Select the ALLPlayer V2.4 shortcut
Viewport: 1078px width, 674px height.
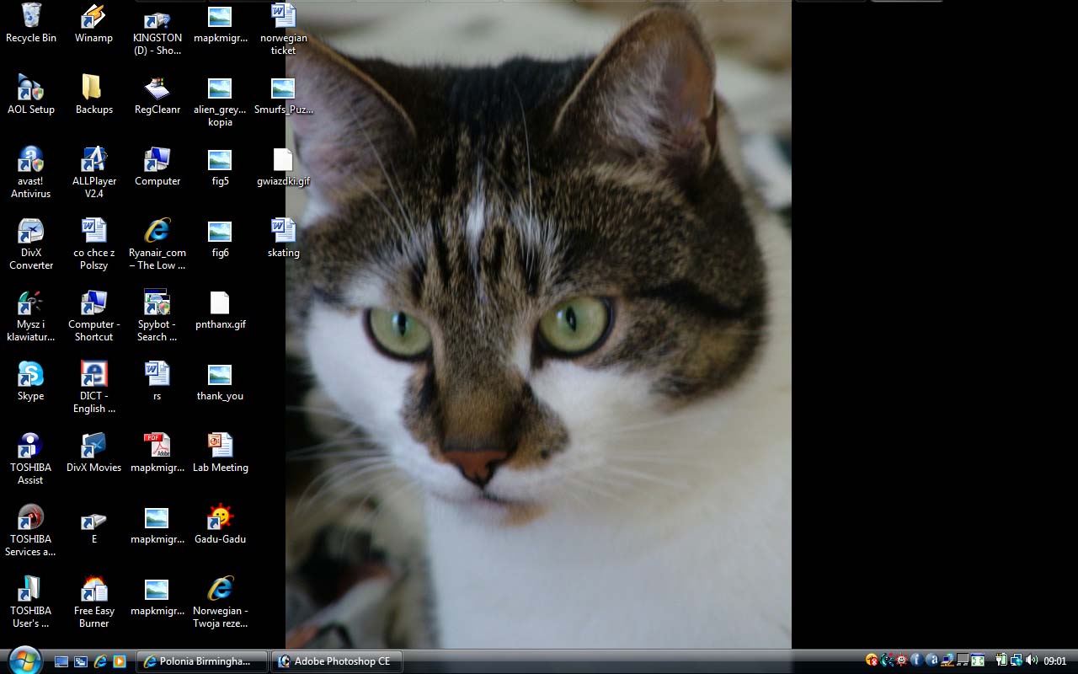click(x=93, y=160)
